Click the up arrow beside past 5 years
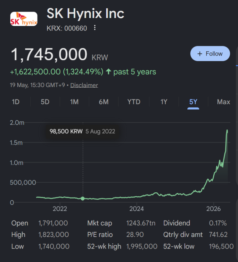This screenshot has width=238, height=262. click(x=109, y=72)
